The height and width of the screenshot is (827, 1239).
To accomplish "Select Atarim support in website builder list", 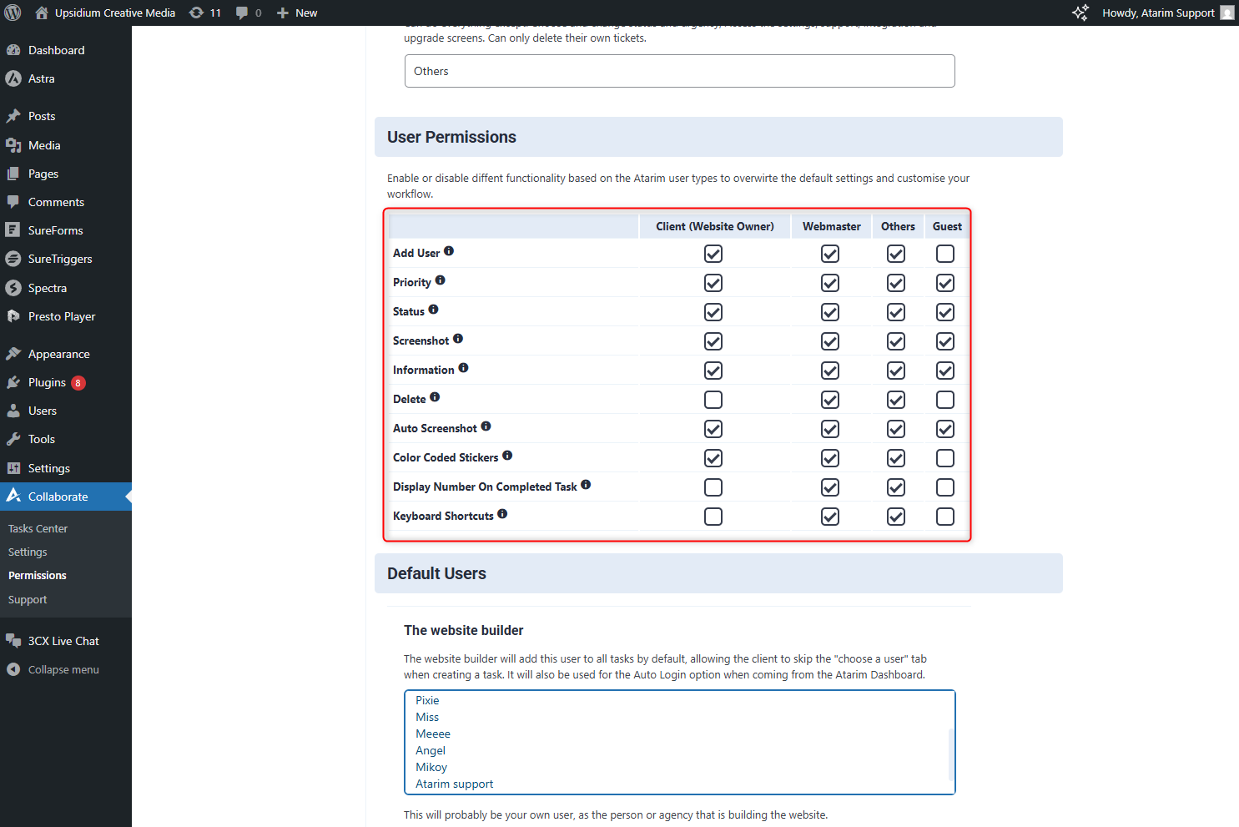I will (455, 784).
